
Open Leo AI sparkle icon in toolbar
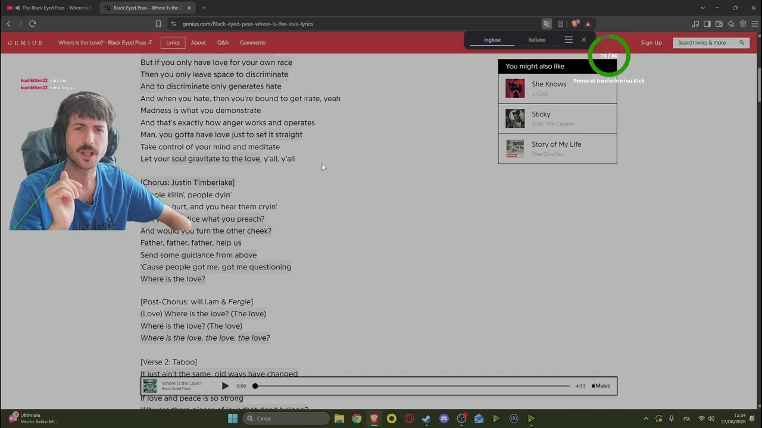pos(731,24)
